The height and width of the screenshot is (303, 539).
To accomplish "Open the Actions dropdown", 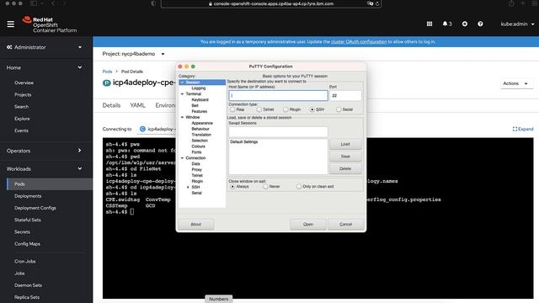I will (515, 83).
